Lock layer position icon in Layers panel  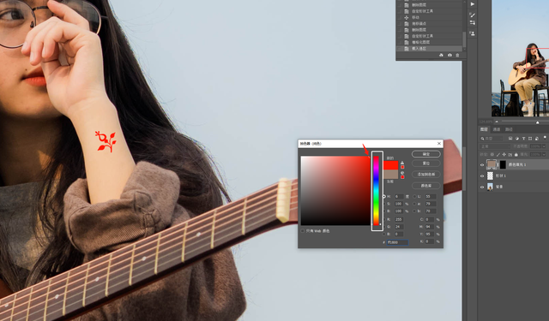[504, 154]
